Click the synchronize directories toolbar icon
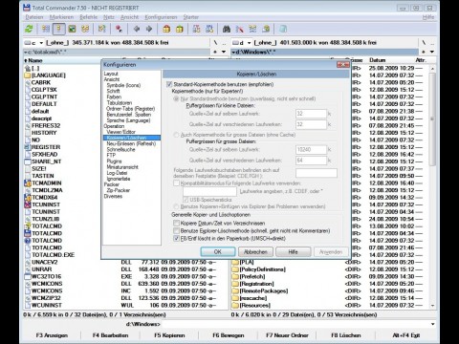Viewport: 459px width, 344px height. (x=252, y=29)
